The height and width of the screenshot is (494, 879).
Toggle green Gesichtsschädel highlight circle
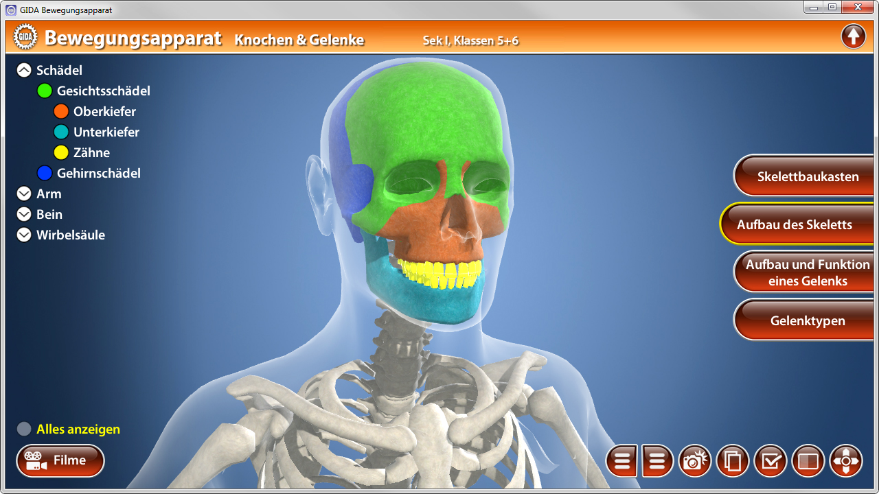tap(45, 91)
